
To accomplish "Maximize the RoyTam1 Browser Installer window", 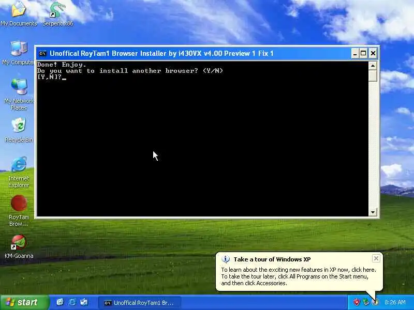I will point(364,54).
